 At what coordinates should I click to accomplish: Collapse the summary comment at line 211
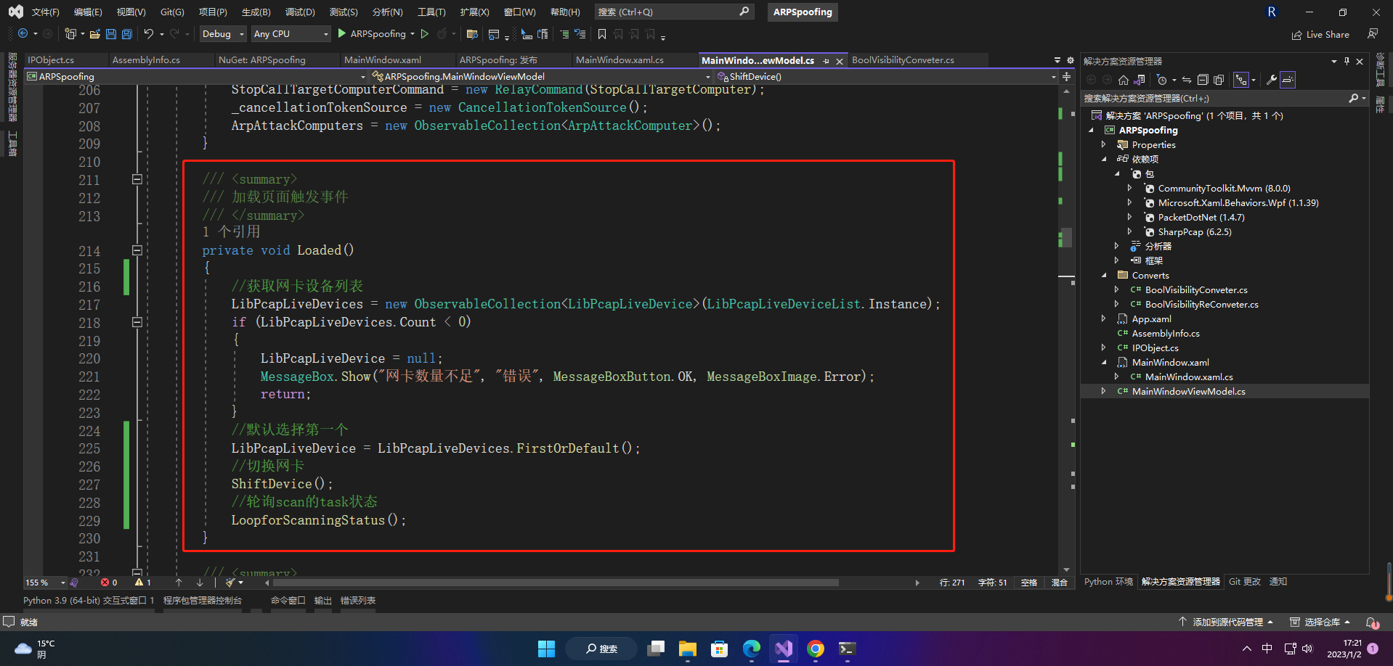coord(137,179)
